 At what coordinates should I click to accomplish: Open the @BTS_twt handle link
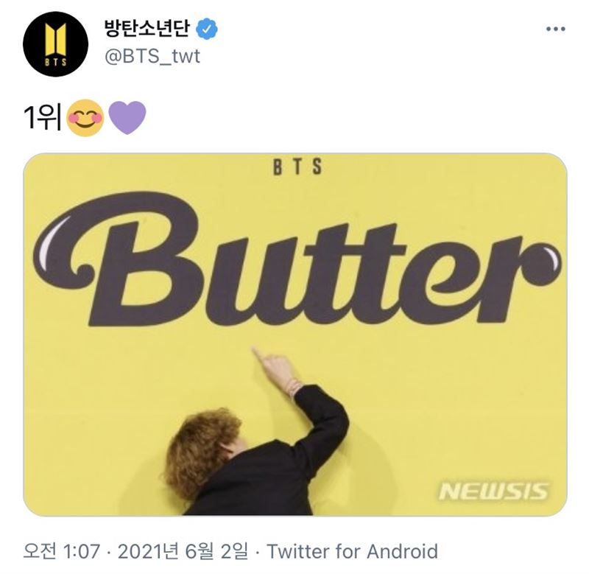coord(152,57)
